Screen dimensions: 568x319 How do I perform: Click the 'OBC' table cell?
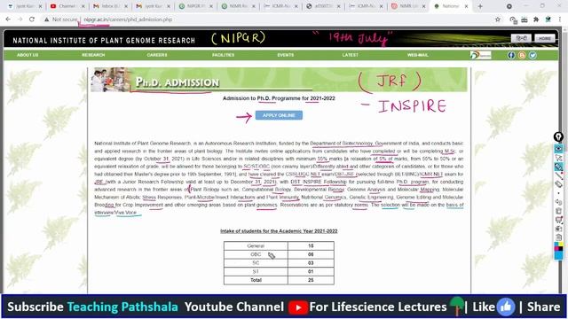click(x=256, y=254)
